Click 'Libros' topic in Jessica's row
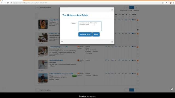The image size is (175, 98). coord(87,48)
